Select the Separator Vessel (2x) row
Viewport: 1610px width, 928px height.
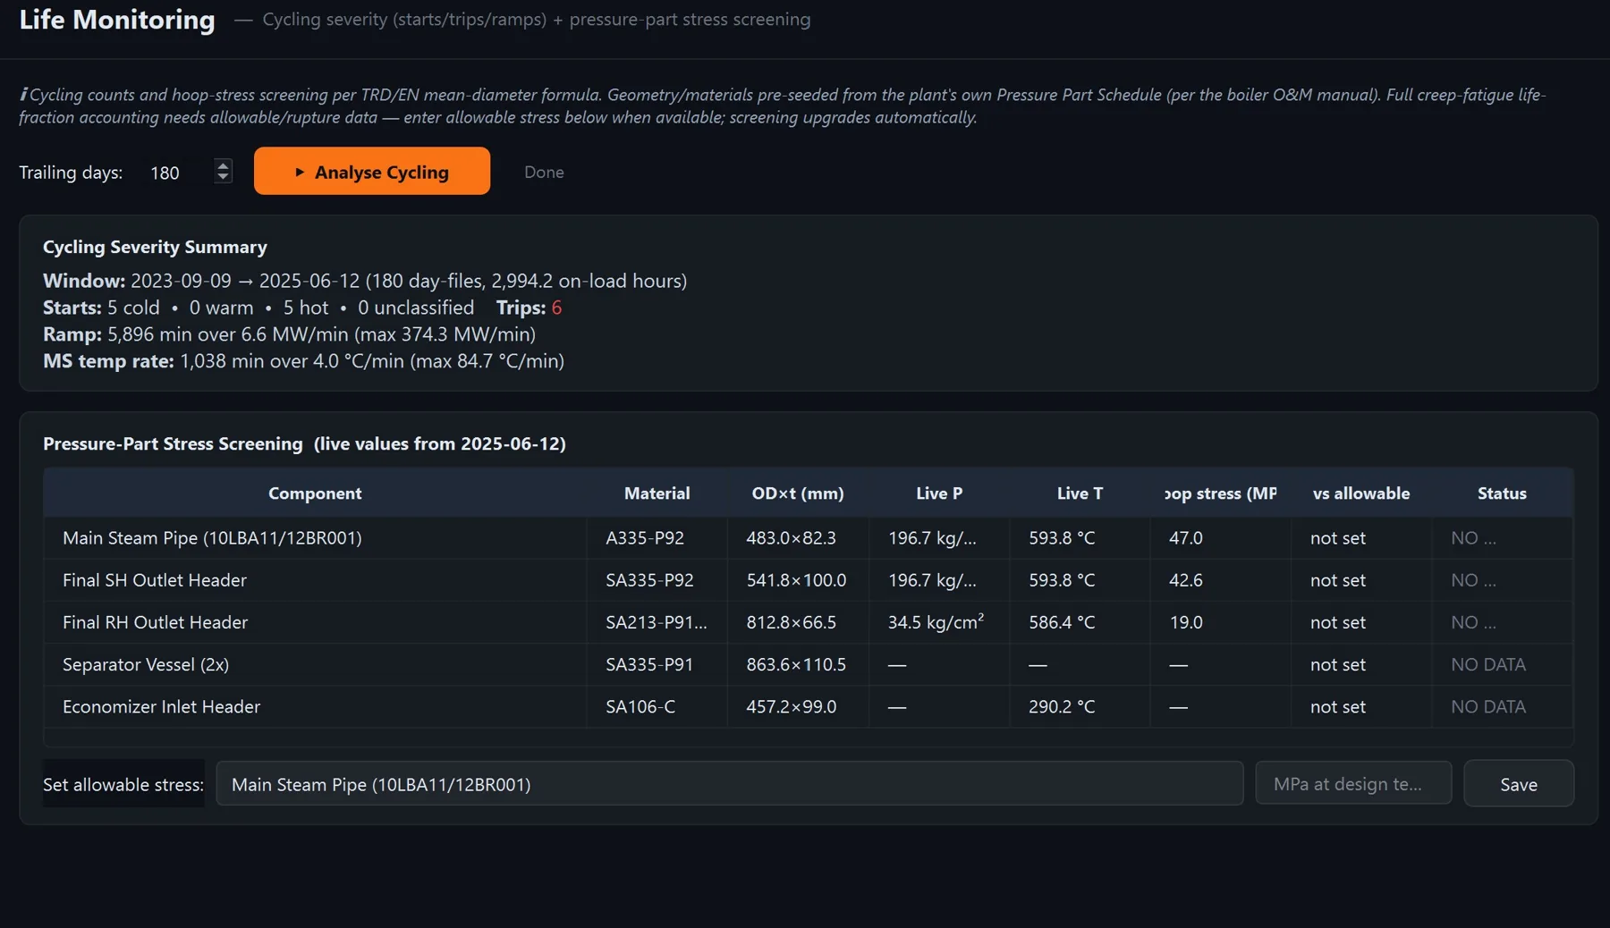click(808, 664)
